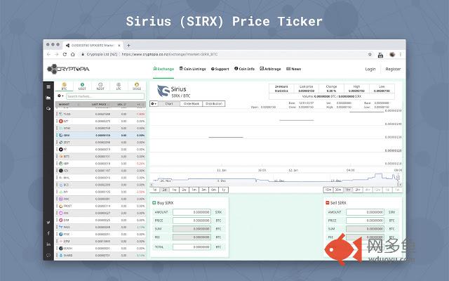Click the Sell SIRX PRICE input field
The width and height of the screenshot is (449, 281).
click(x=365, y=221)
